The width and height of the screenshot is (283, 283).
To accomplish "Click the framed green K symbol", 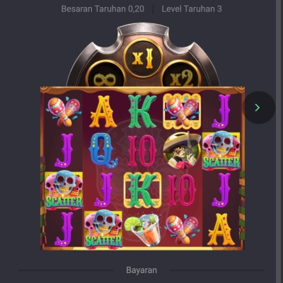I will click(x=142, y=190).
